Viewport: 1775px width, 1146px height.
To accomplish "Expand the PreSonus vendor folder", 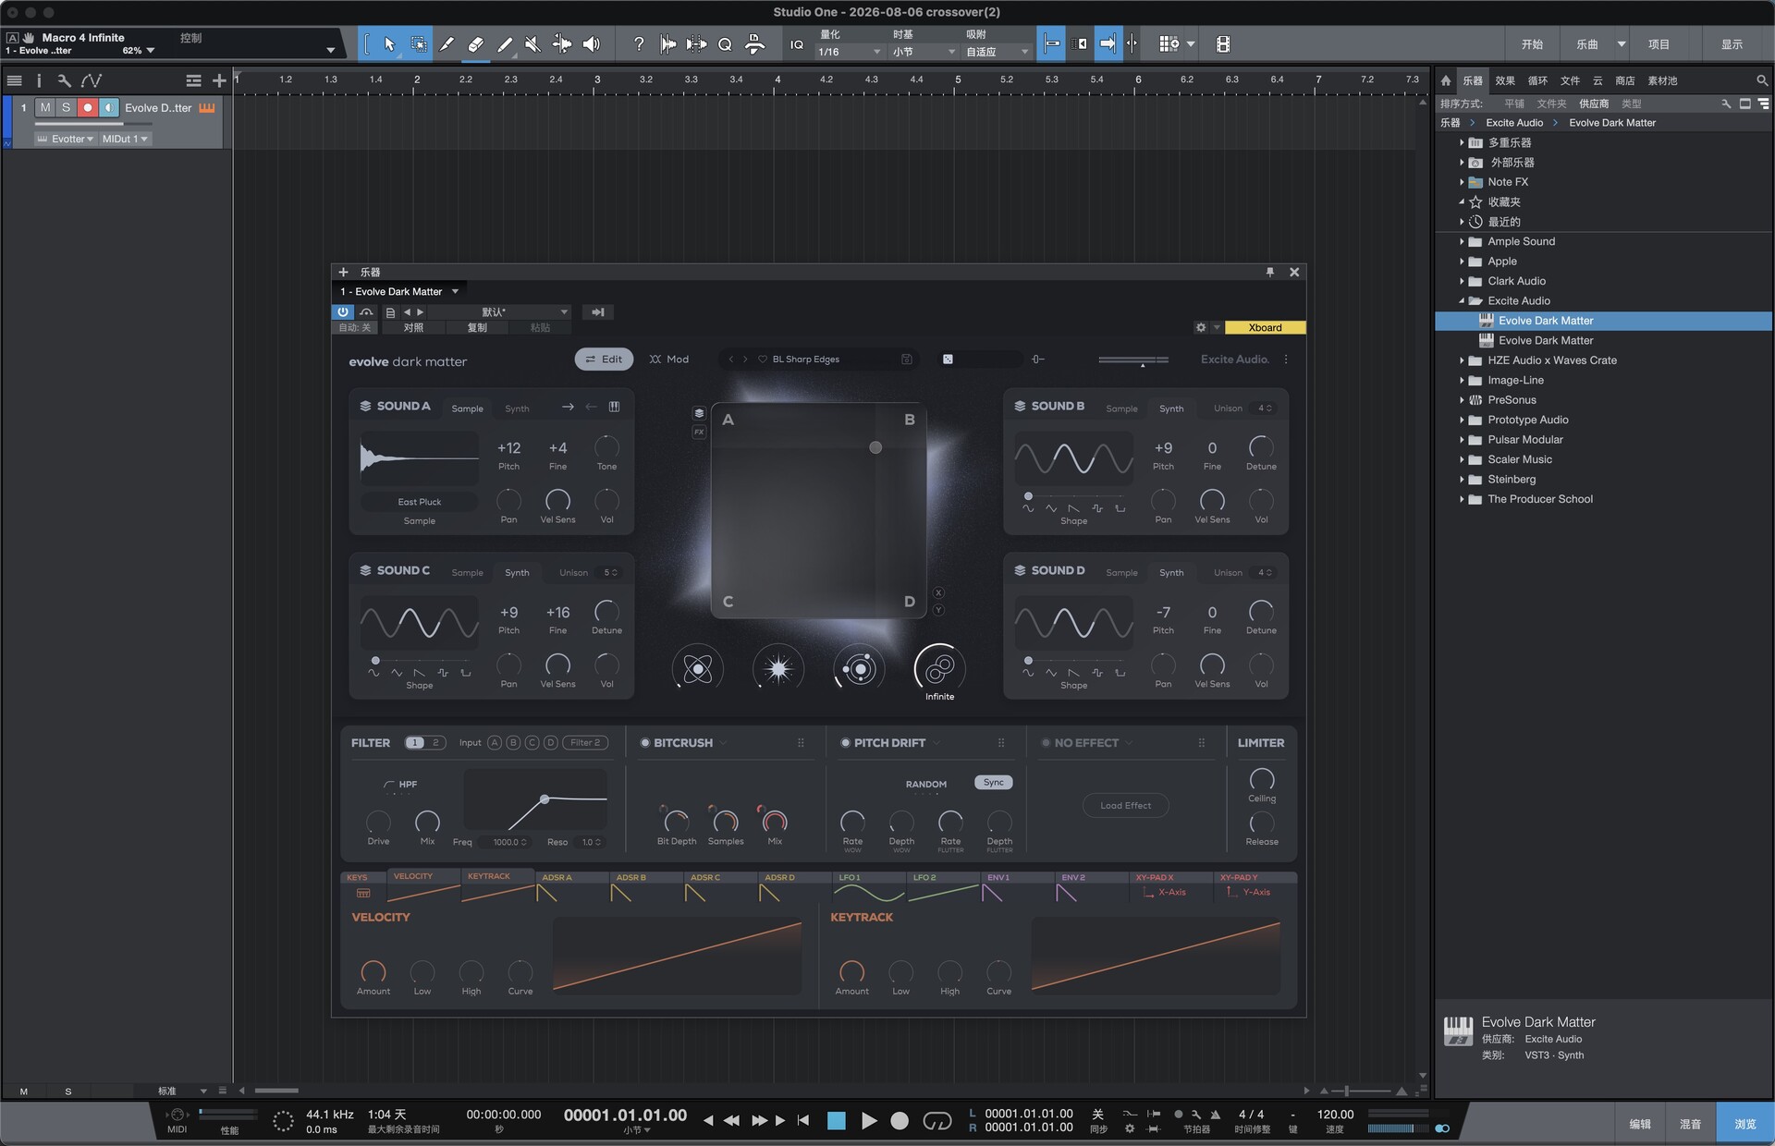I will tap(1462, 400).
